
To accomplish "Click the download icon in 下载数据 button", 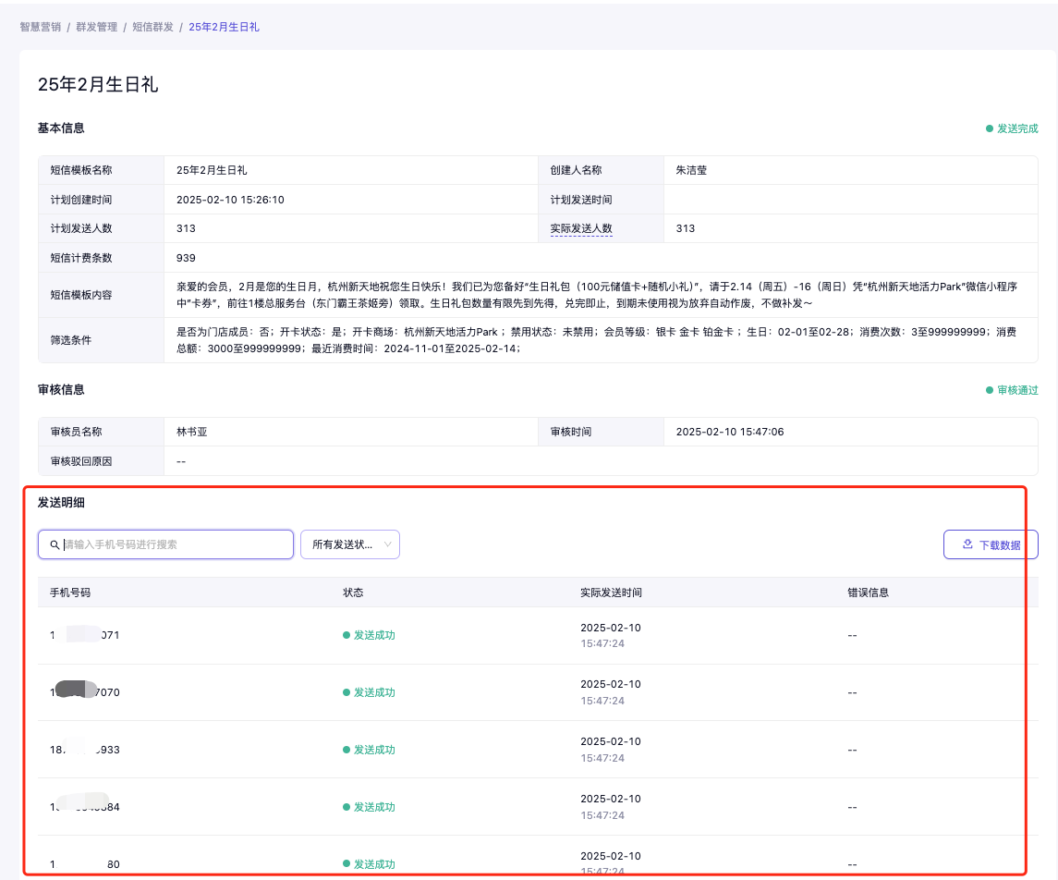I will click(x=967, y=544).
